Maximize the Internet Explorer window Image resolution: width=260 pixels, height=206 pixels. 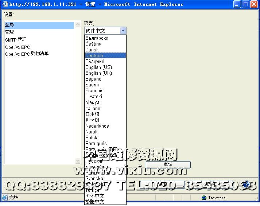[x=245, y=4]
